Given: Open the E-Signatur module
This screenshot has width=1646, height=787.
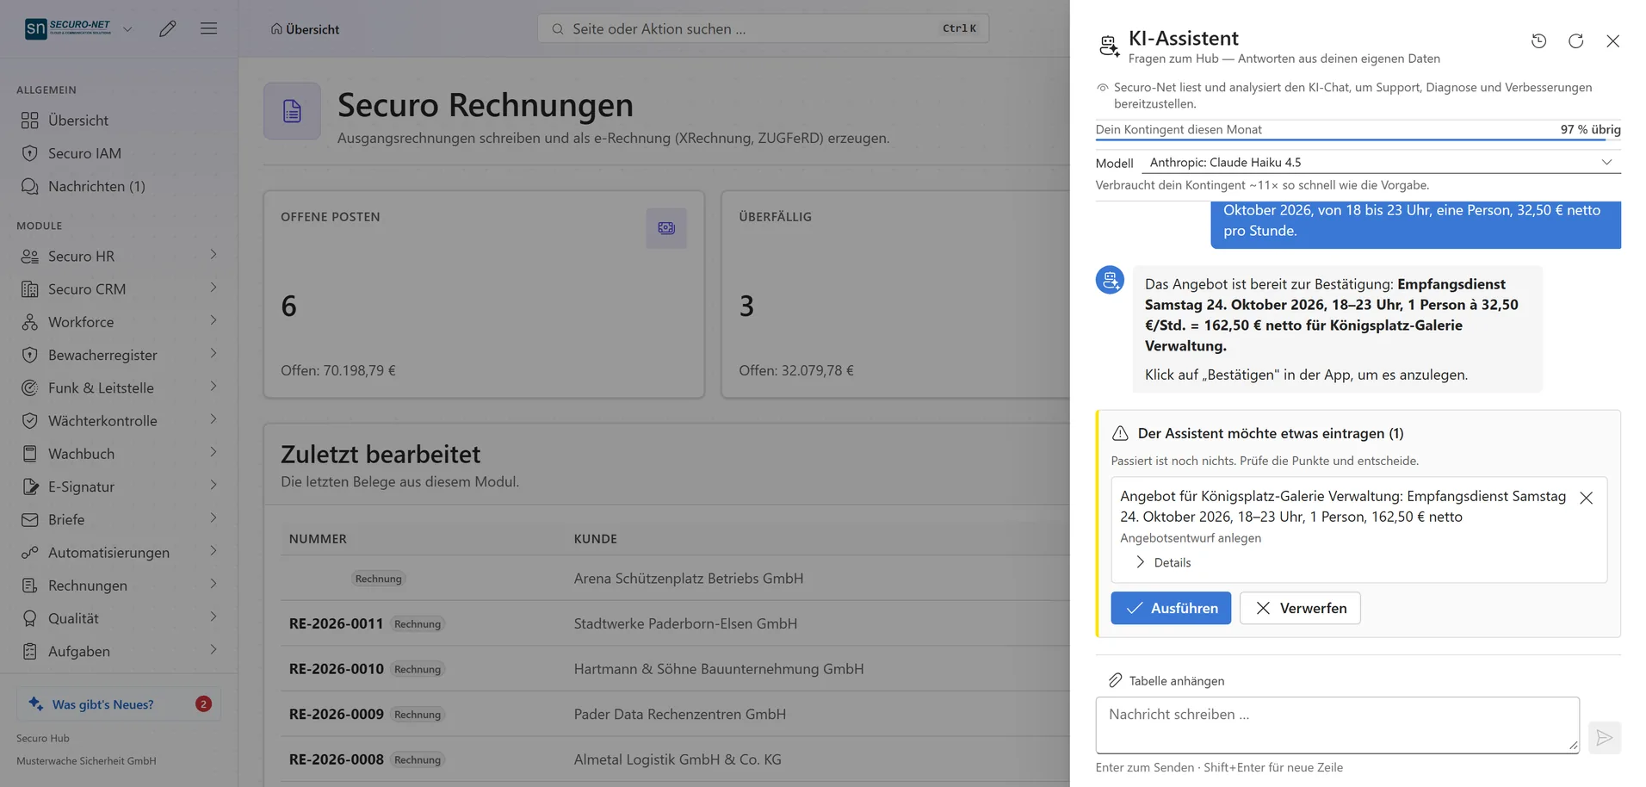Looking at the screenshot, I should click(x=119, y=486).
